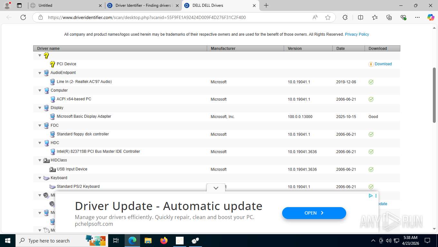Open the browser Extensions icon
Viewport: 438px width, 247px height.
345,17
